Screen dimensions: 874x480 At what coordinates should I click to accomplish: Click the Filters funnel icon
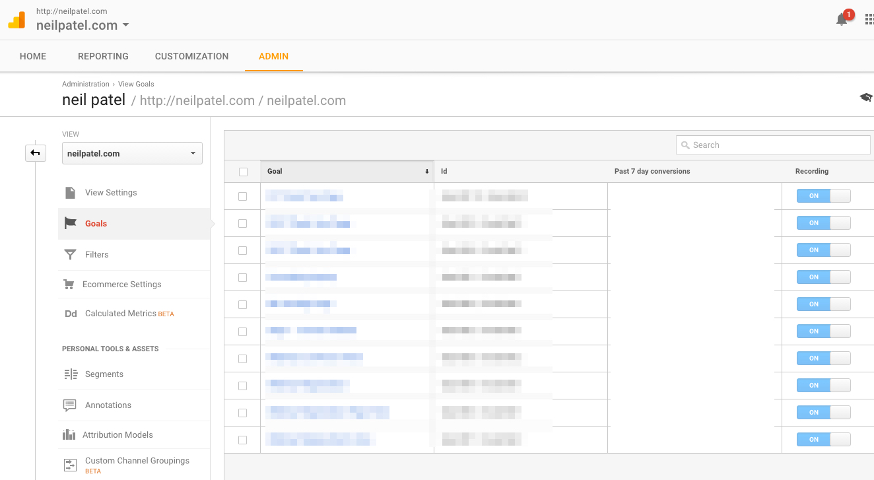point(70,255)
